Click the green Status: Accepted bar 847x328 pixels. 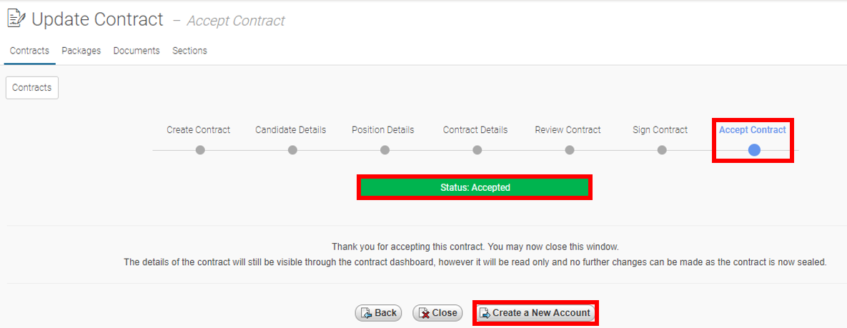[x=475, y=187]
